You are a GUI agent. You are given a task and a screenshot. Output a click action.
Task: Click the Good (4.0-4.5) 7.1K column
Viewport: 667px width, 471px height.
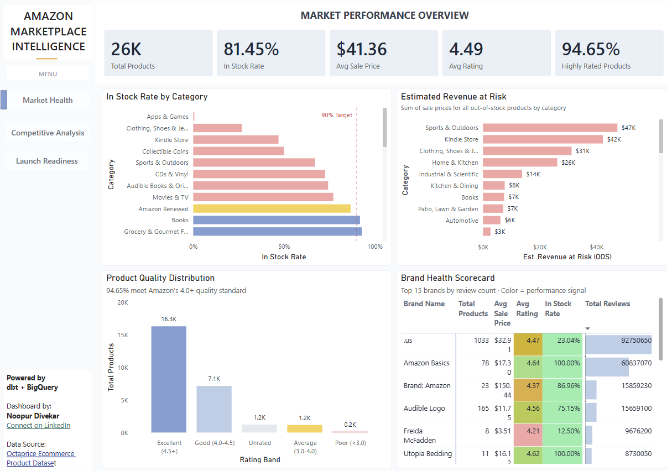(214, 409)
